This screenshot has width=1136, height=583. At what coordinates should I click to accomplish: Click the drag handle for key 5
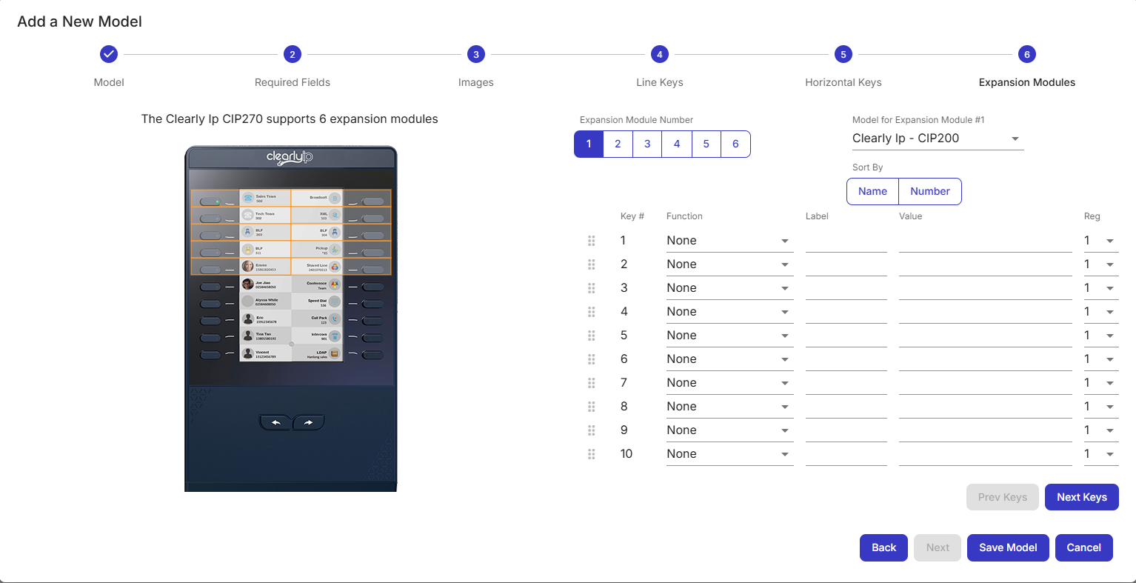591,336
